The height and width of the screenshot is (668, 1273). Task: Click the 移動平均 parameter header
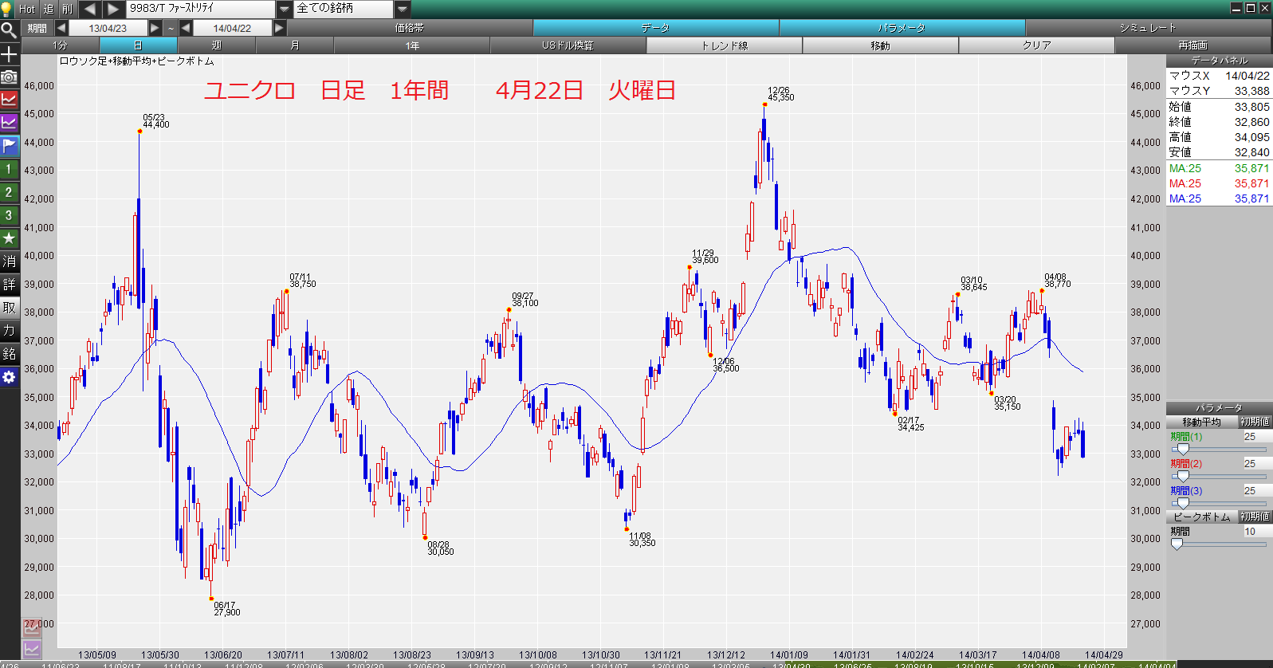pyautogui.click(x=1202, y=422)
